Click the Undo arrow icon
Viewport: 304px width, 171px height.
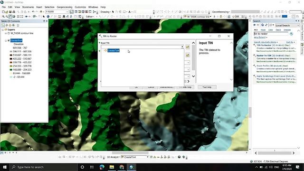pos(33,12)
